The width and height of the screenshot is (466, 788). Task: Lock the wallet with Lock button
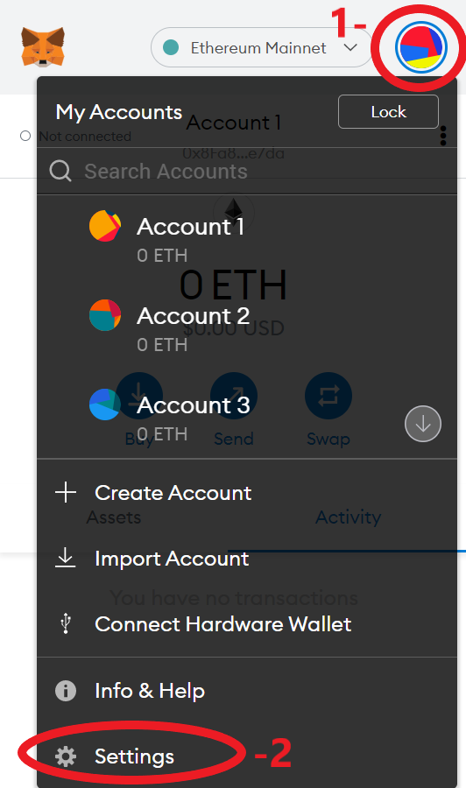point(388,111)
